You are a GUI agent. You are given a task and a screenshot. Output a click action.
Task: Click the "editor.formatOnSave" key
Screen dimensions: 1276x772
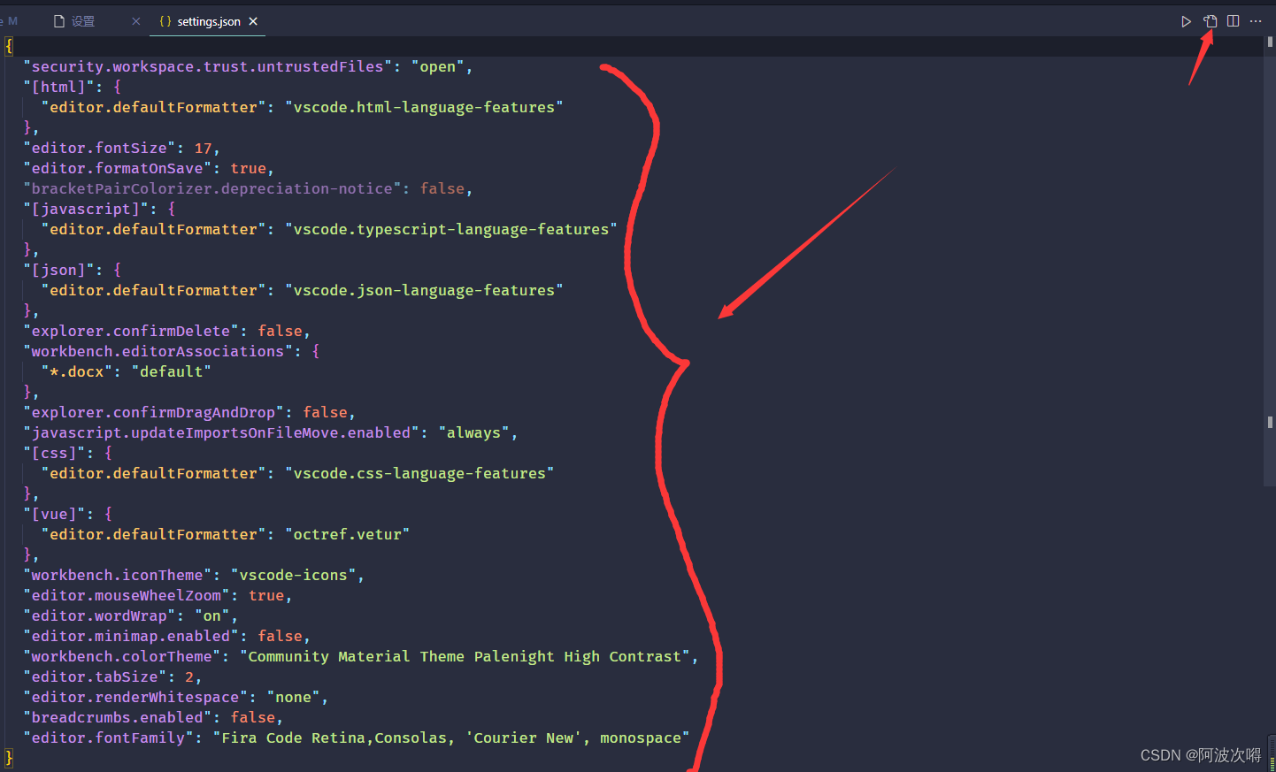pyautogui.click(x=118, y=168)
